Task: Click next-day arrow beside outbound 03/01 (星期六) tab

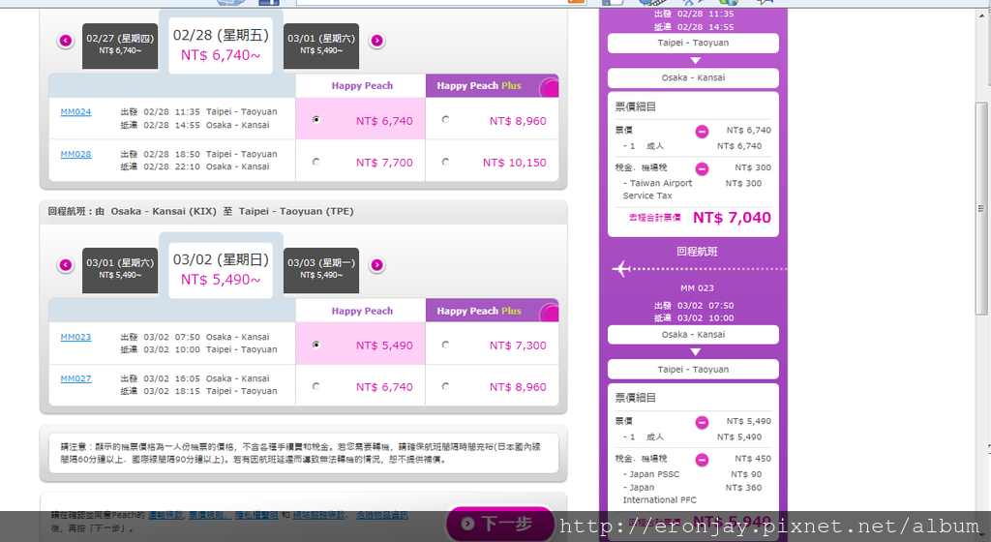Action: coord(376,41)
